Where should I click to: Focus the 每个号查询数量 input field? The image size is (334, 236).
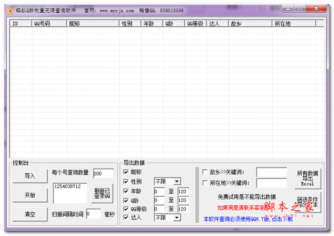[x=103, y=173]
